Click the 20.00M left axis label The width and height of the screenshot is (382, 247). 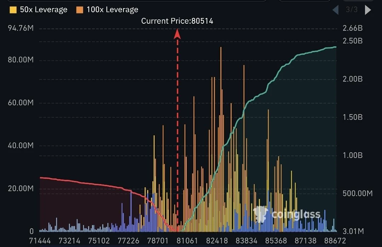21,188
